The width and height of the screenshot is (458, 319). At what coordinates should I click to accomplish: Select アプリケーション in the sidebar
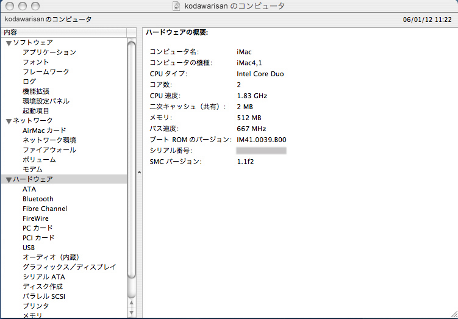pos(49,52)
